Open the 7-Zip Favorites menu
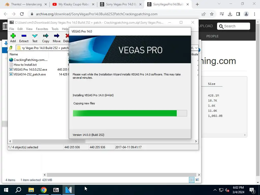Screen dimensions: 260x195 [x=42, y=29]
